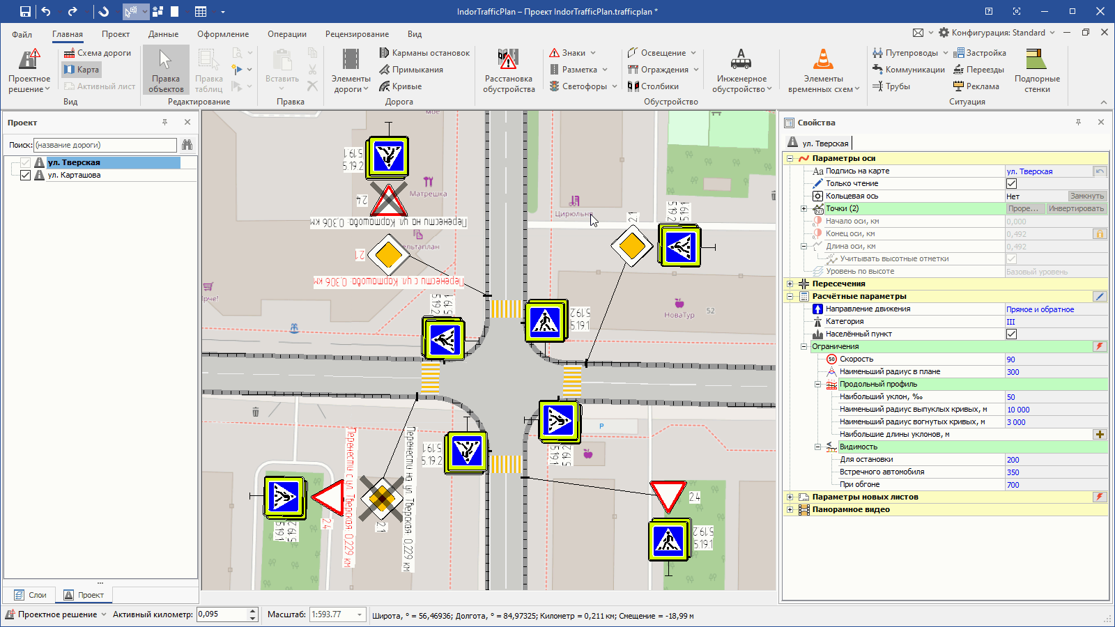
Task: Expand Панорамное видео section
Action: 790,509
